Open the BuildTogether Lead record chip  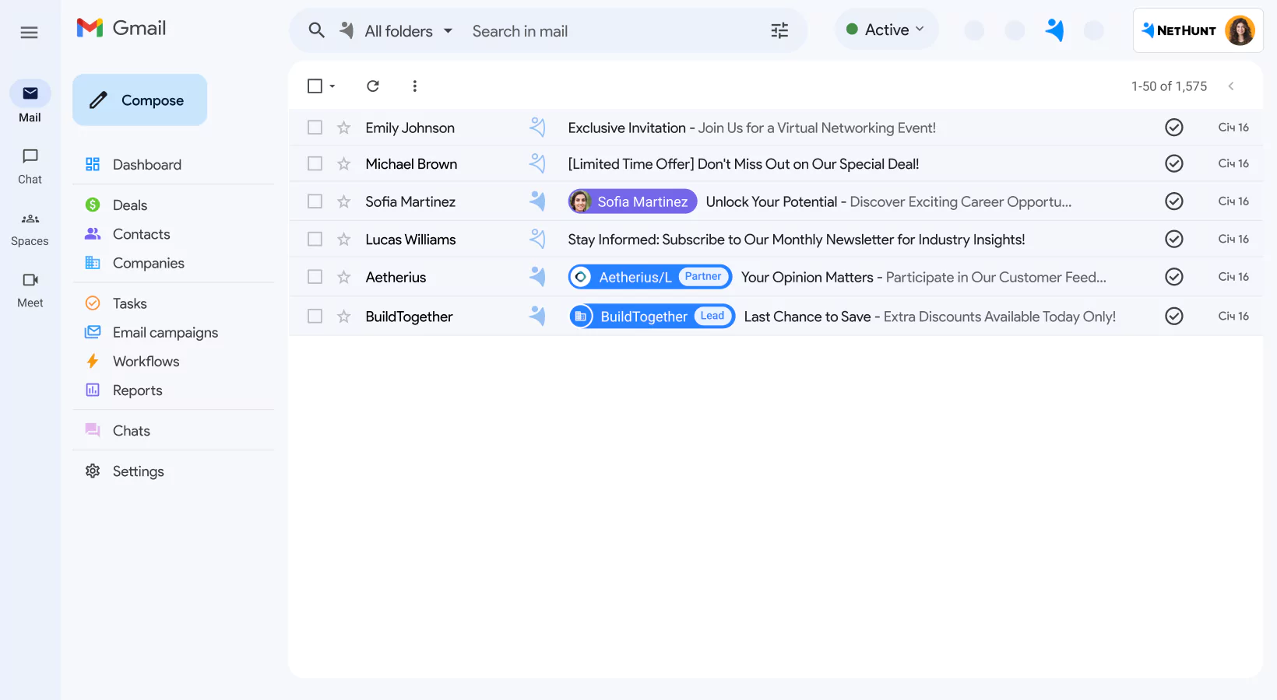coord(651,316)
